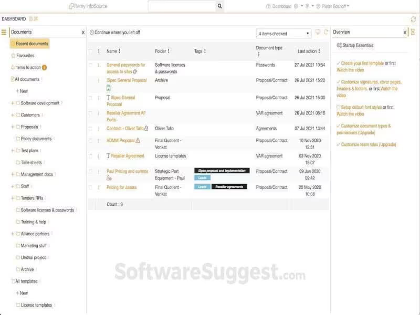420x315 pixels.
Task: Tick Setup default font styles checkbox
Action: pyautogui.click(x=339, y=107)
